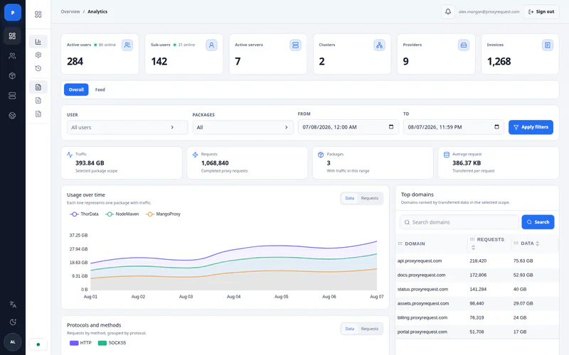The image size is (569, 355).
Task: Toggle the SOCKS5 legend swatch
Action: [x=102, y=343]
